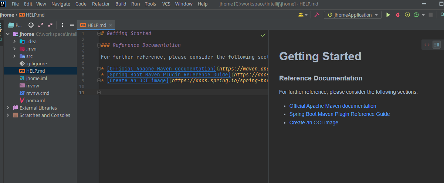
Task: Open the Help menu
Action: [203, 4]
